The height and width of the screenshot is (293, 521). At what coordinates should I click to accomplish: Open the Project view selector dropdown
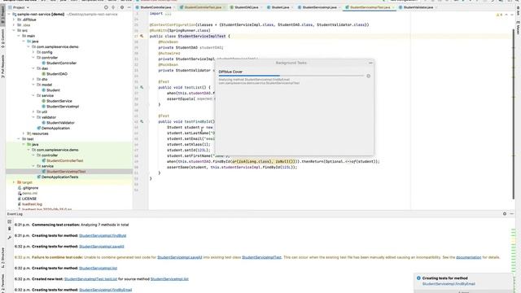click(x=19, y=7)
